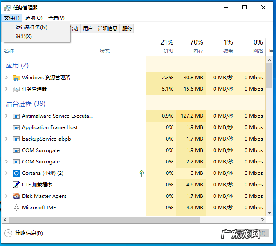Click the Application Frame Host icon
Image resolution: width=276 pixels, height=246 pixels.
[16, 127]
